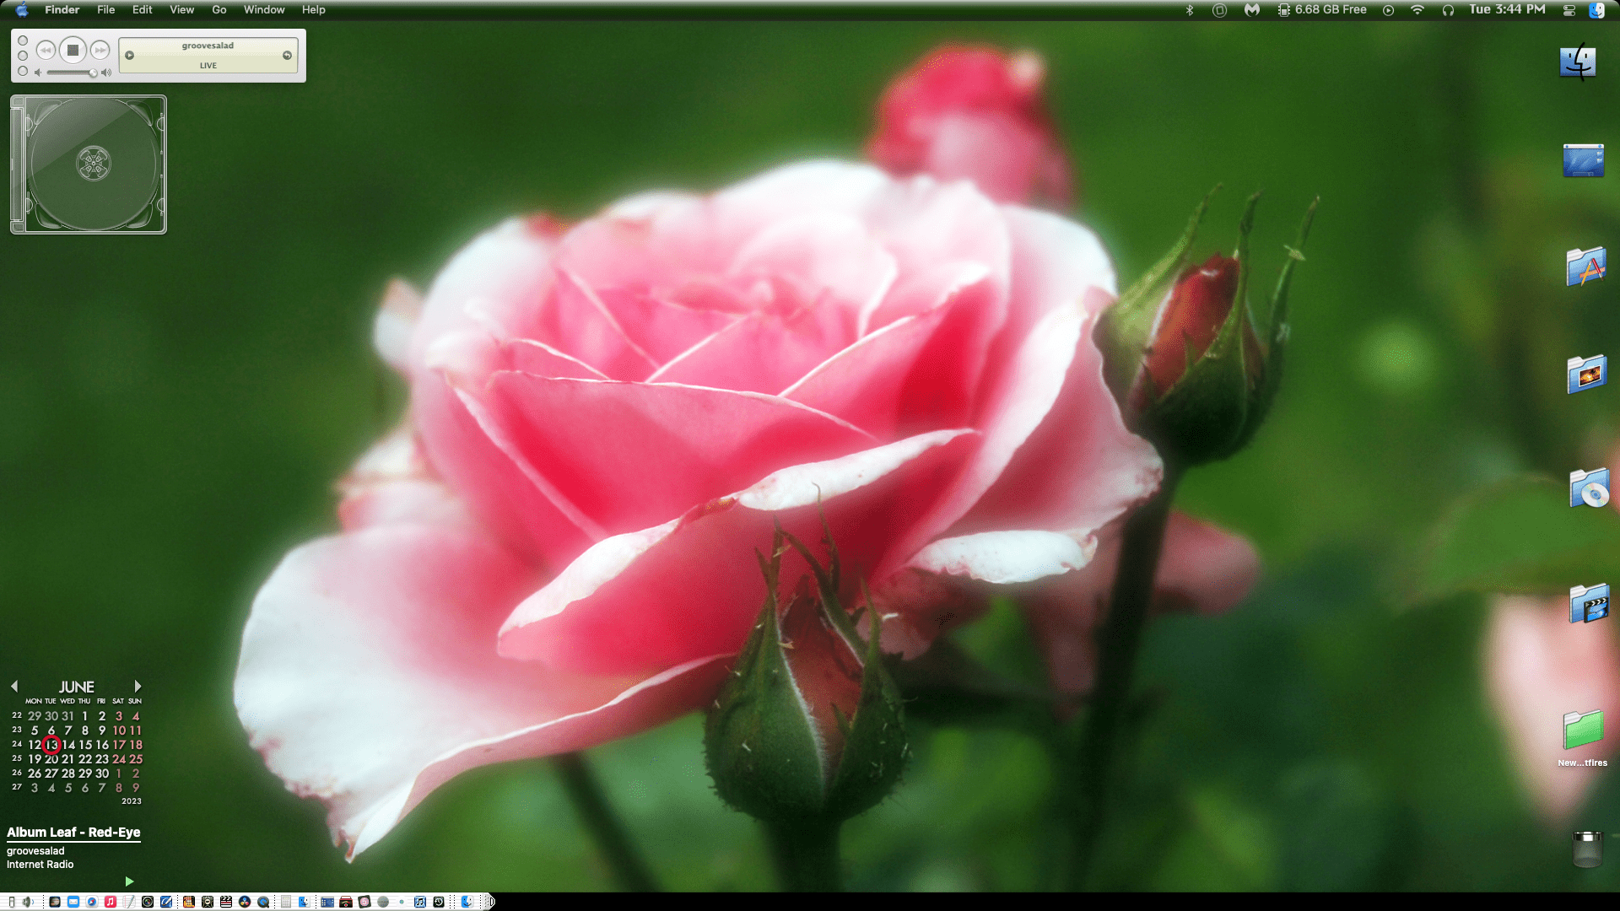Rewind to previous track in mini player

pyautogui.click(x=46, y=51)
